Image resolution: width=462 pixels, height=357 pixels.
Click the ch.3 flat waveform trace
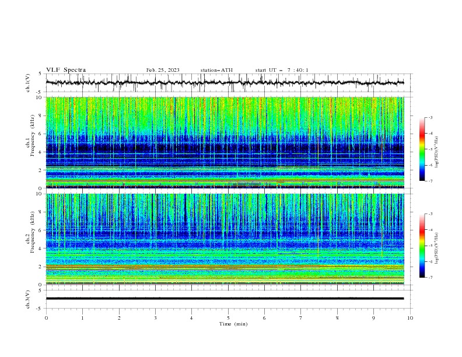coord(225,299)
